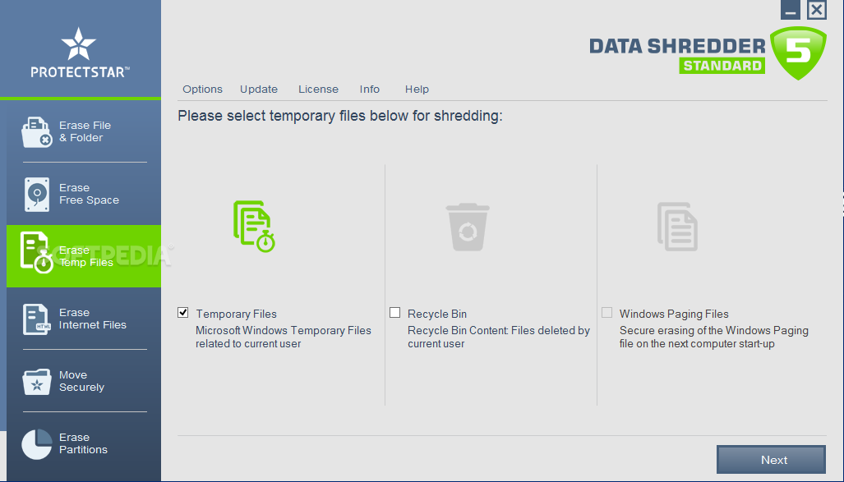Enable the Recycle Bin checkbox
This screenshot has width=844, height=482.
[x=395, y=313]
